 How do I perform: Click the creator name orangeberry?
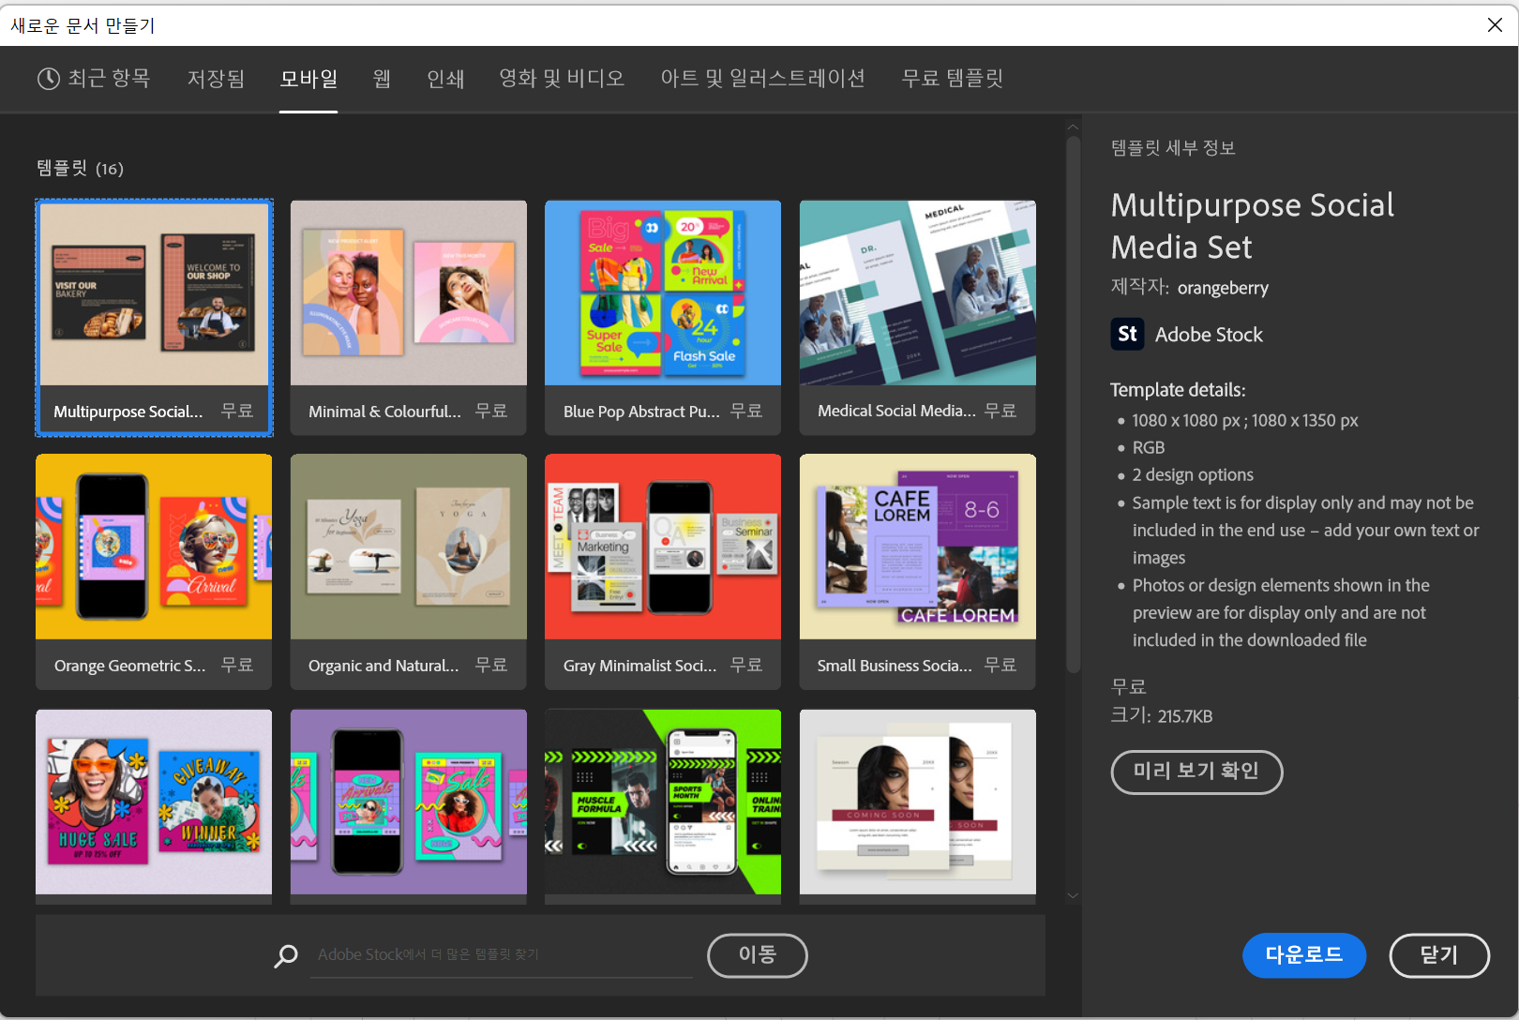[1223, 288]
